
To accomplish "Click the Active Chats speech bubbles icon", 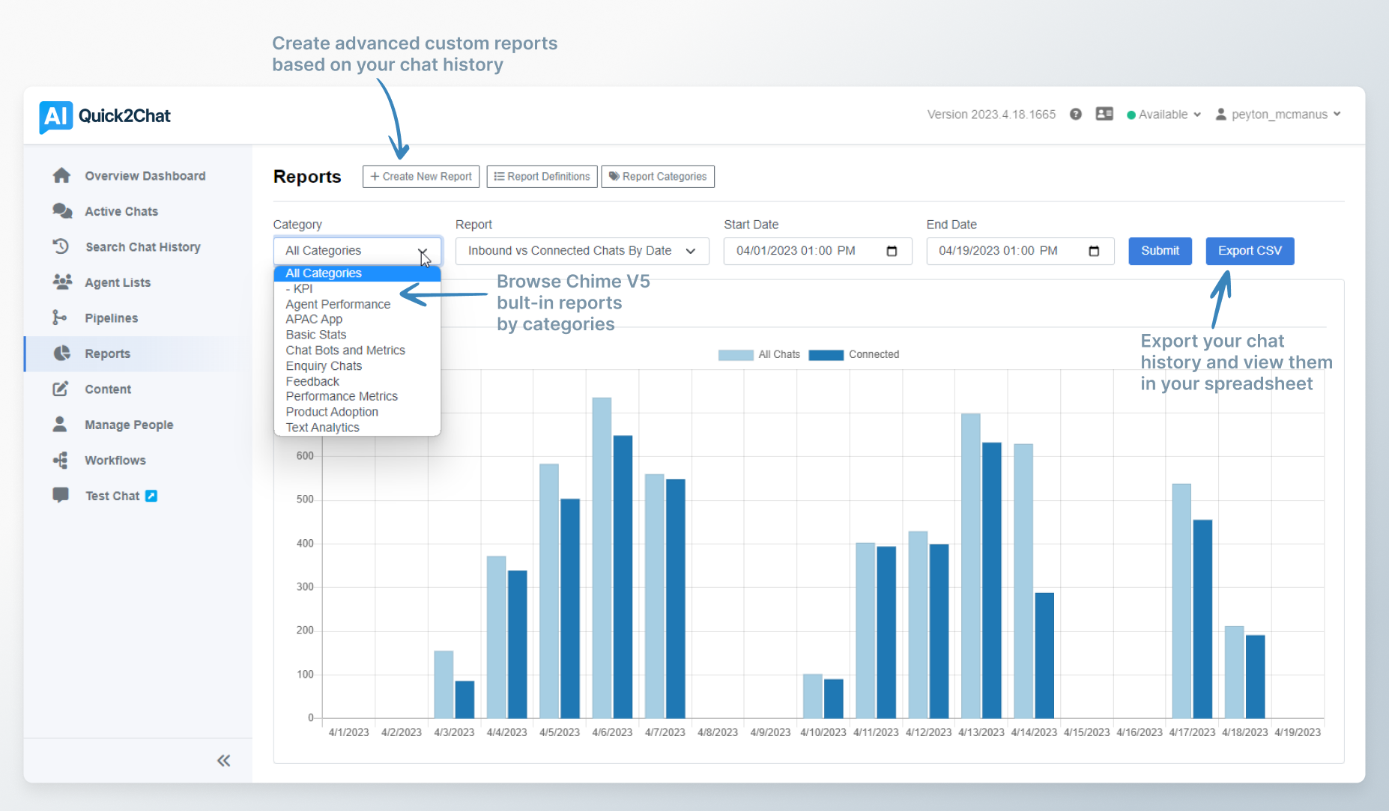I will coord(61,211).
